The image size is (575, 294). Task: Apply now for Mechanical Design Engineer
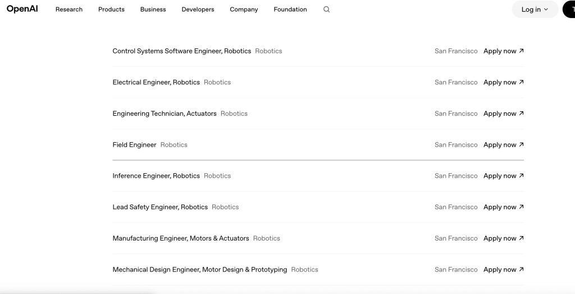point(504,269)
